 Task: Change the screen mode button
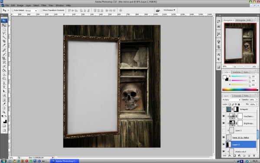4,130
